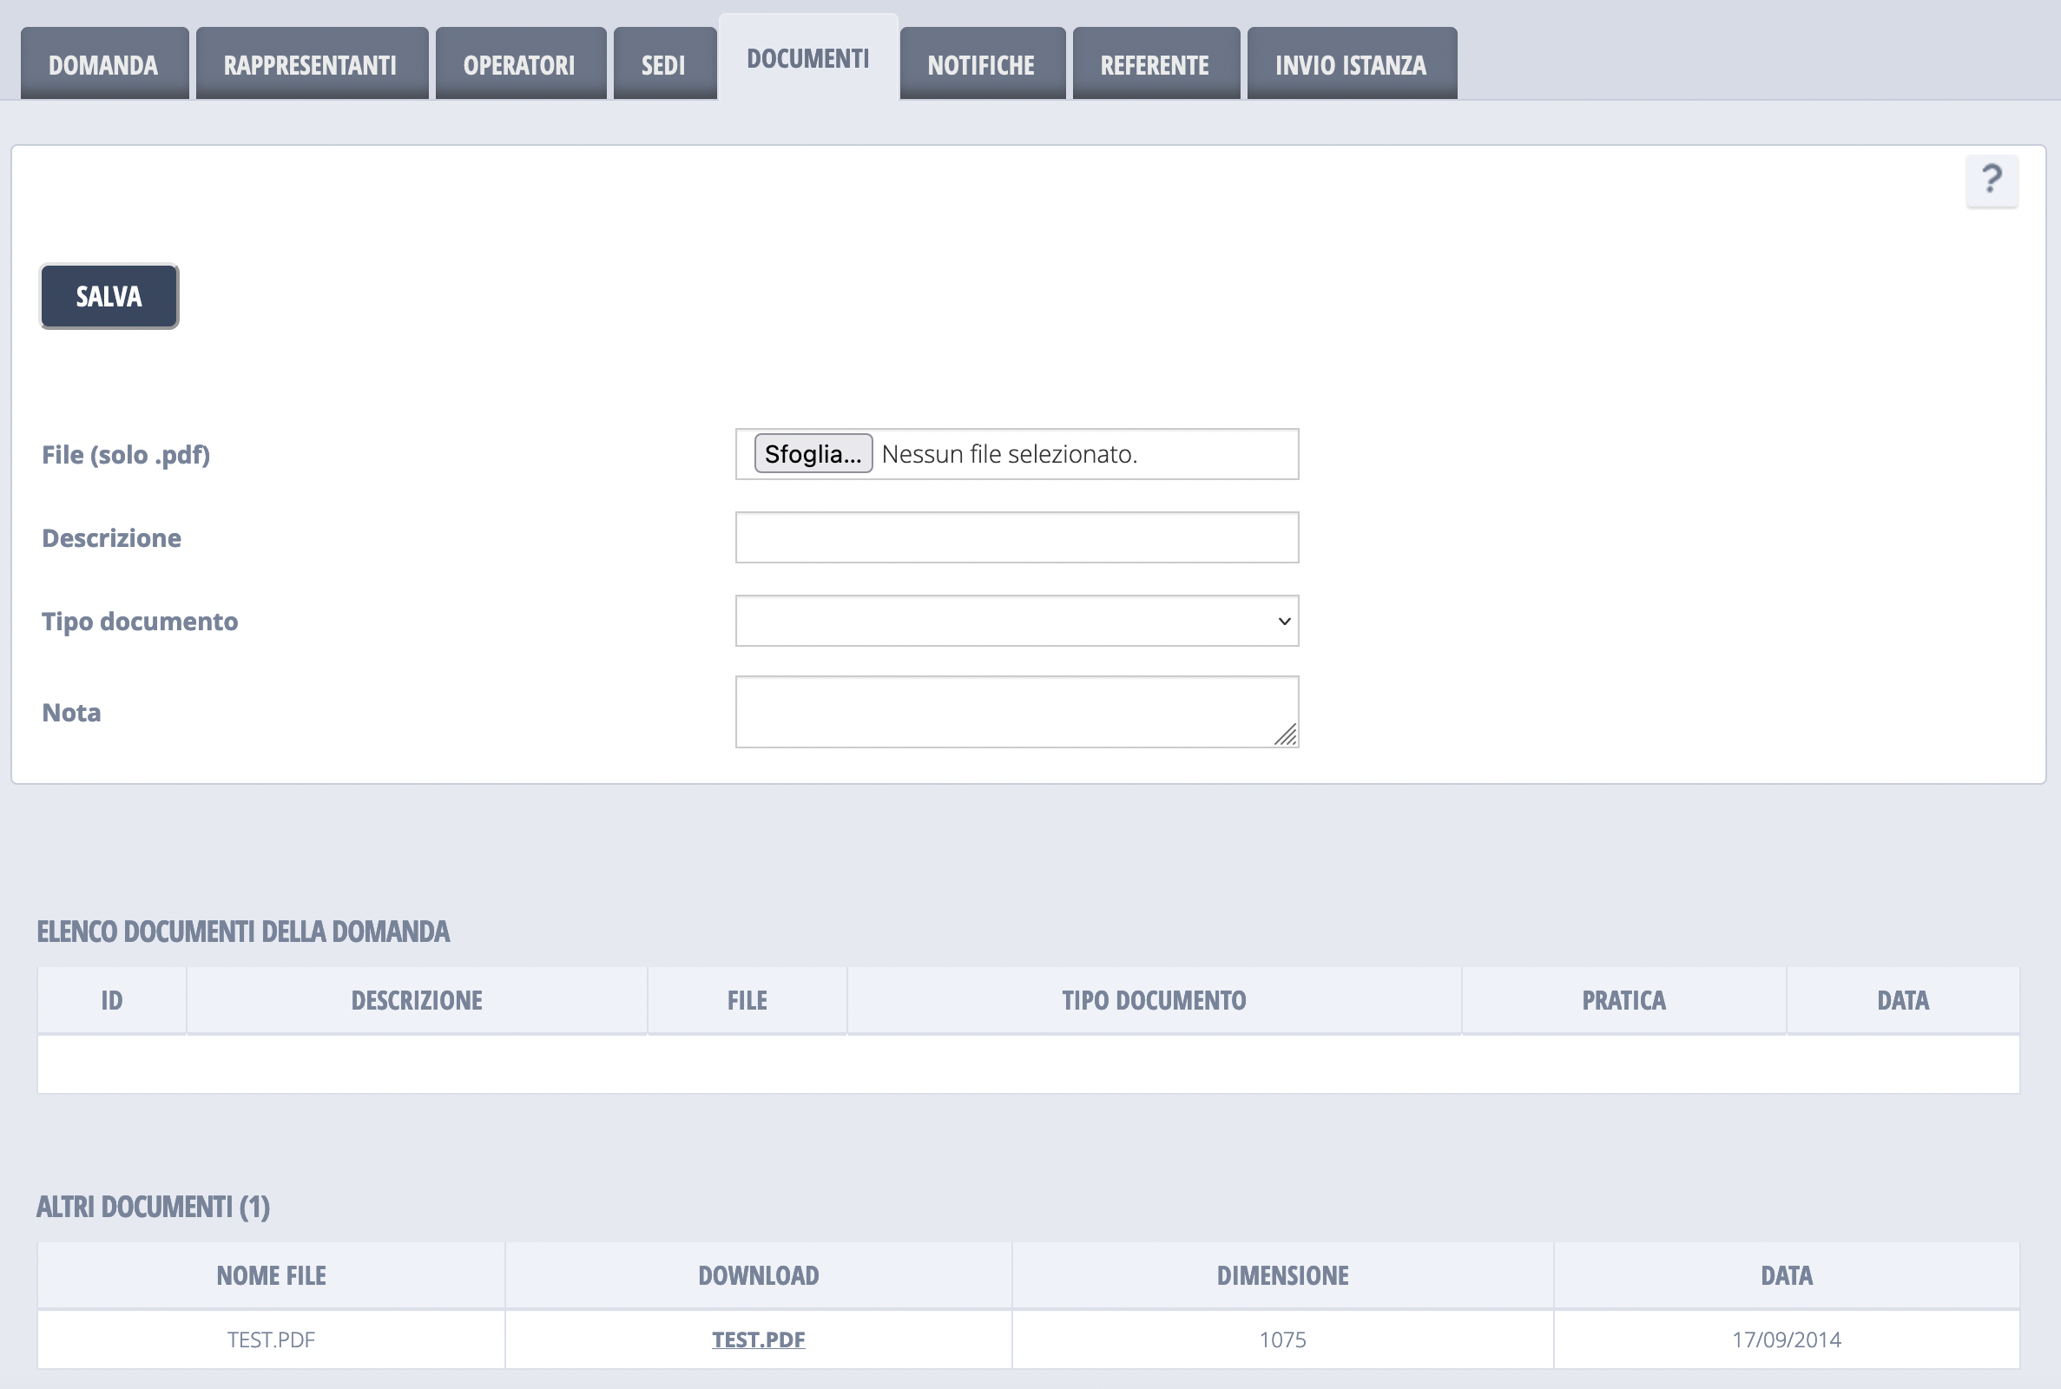Image resolution: width=2061 pixels, height=1389 pixels.
Task: Click the question mark help icon
Action: (1991, 181)
